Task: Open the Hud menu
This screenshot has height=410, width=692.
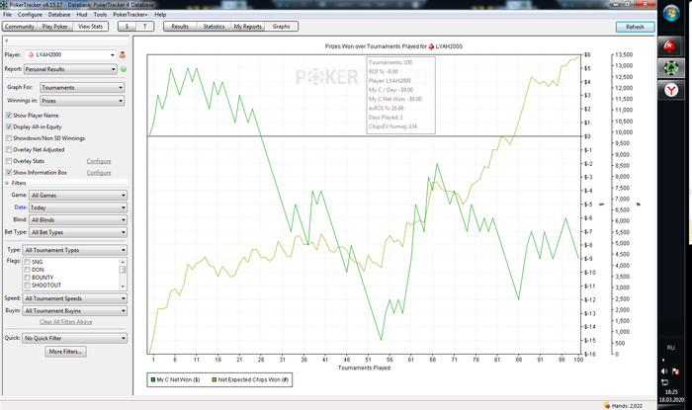Action: (x=82, y=15)
